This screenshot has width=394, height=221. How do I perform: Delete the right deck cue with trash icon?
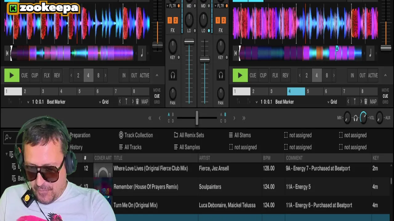tap(366, 102)
